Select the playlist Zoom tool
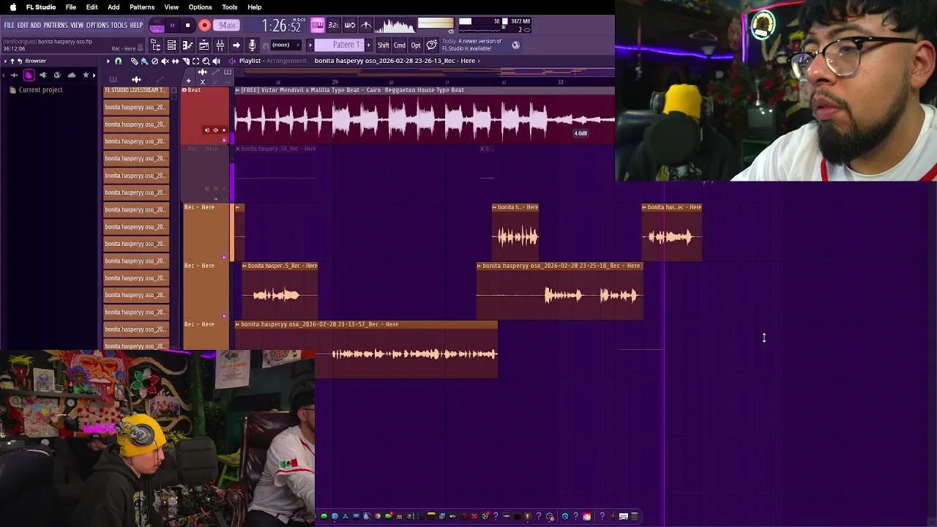The image size is (937, 527). pyautogui.click(x=206, y=61)
